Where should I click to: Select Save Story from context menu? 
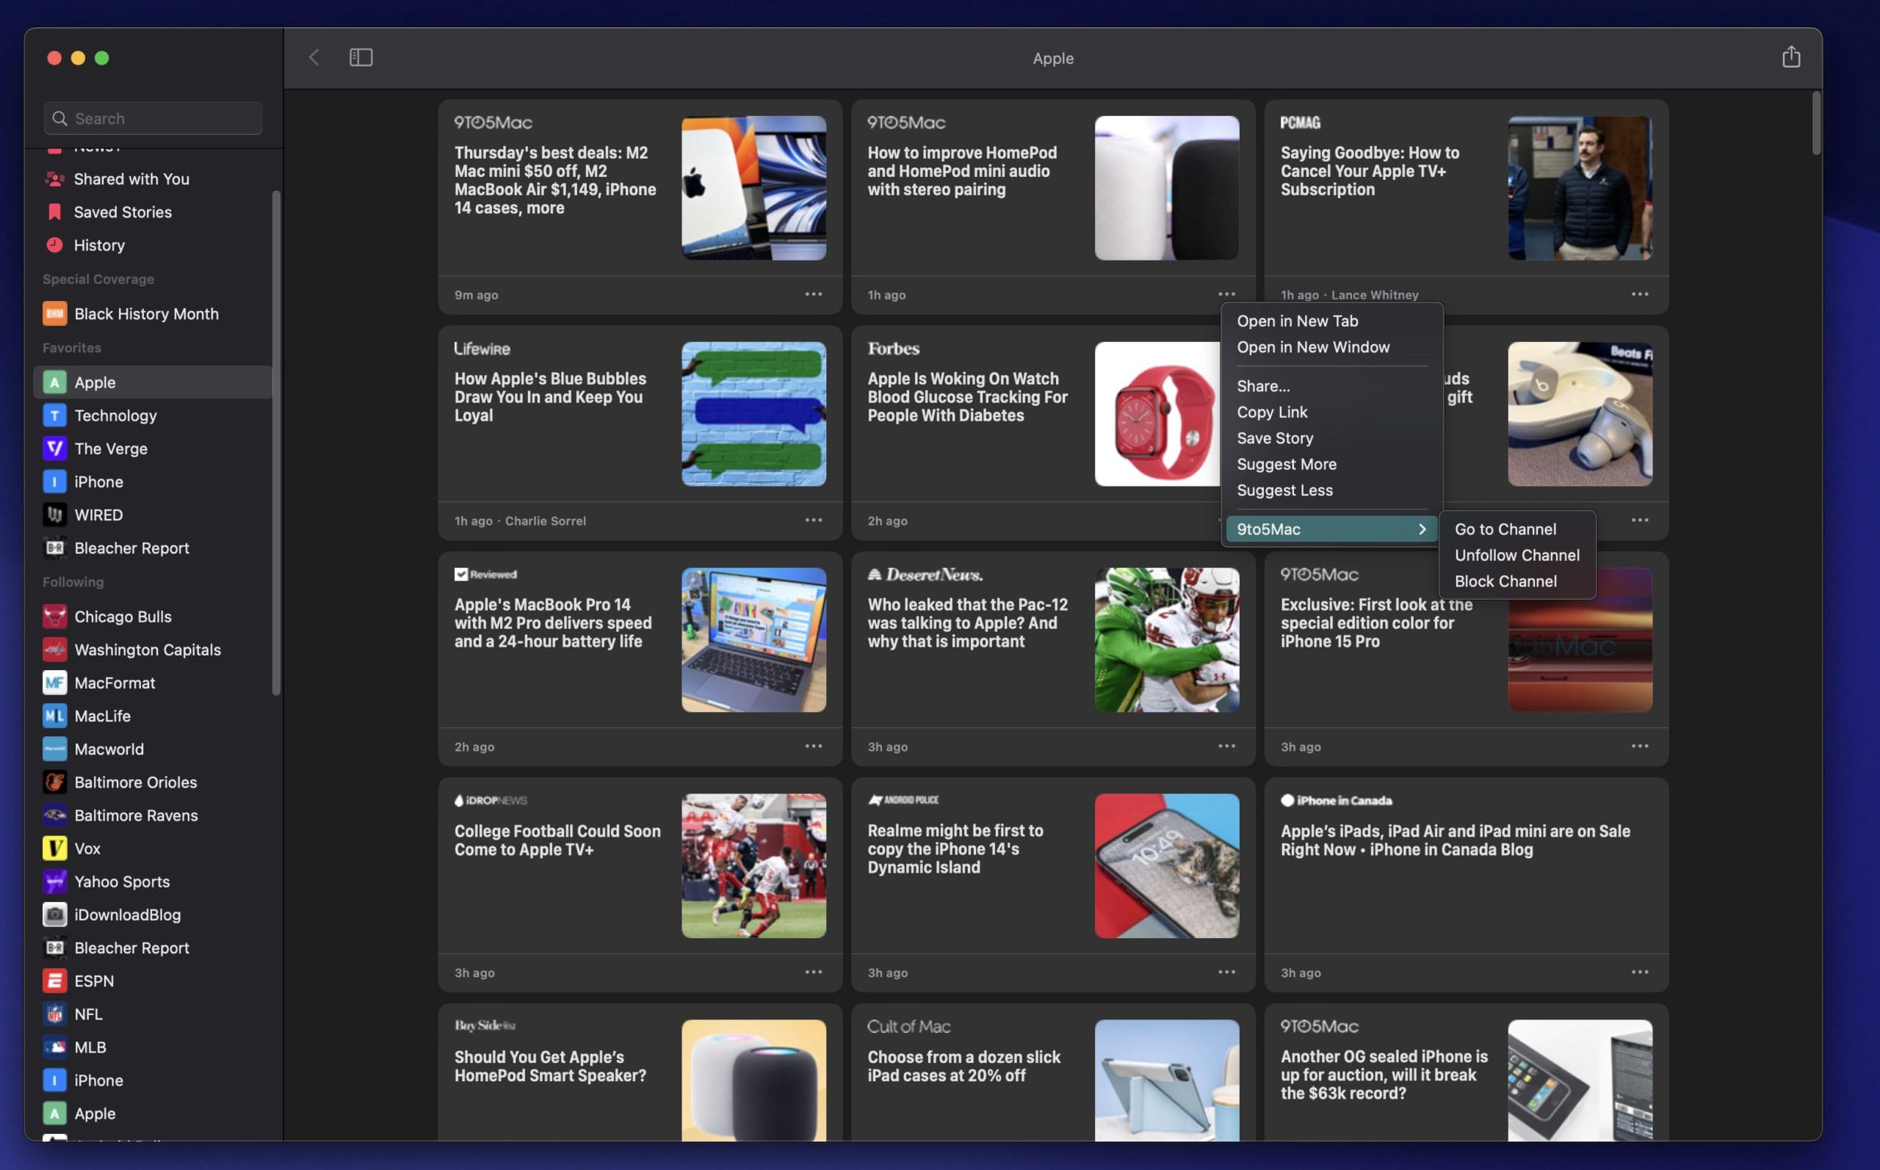1331,438
